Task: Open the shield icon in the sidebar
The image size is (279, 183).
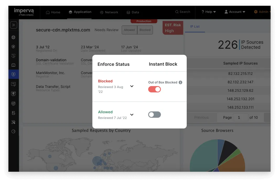Action: [13, 47]
